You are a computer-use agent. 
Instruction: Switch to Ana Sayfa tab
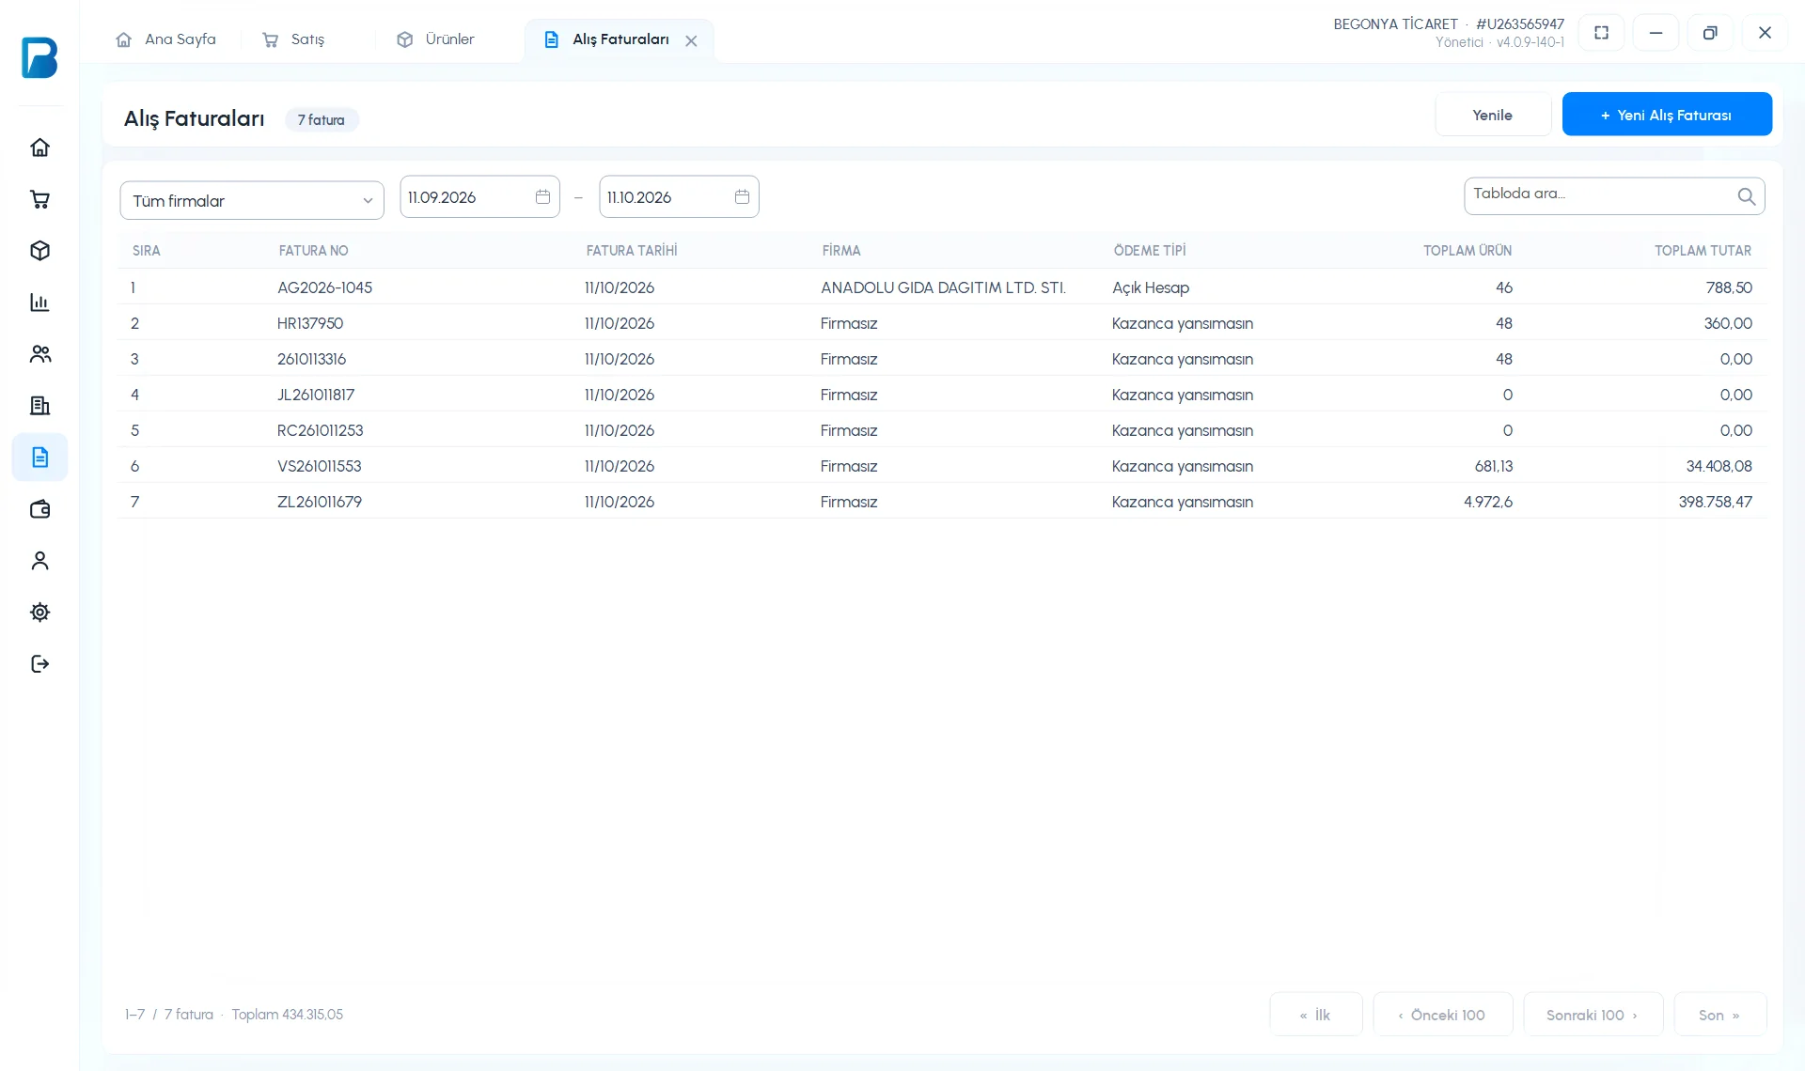pyautogui.click(x=165, y=39)
